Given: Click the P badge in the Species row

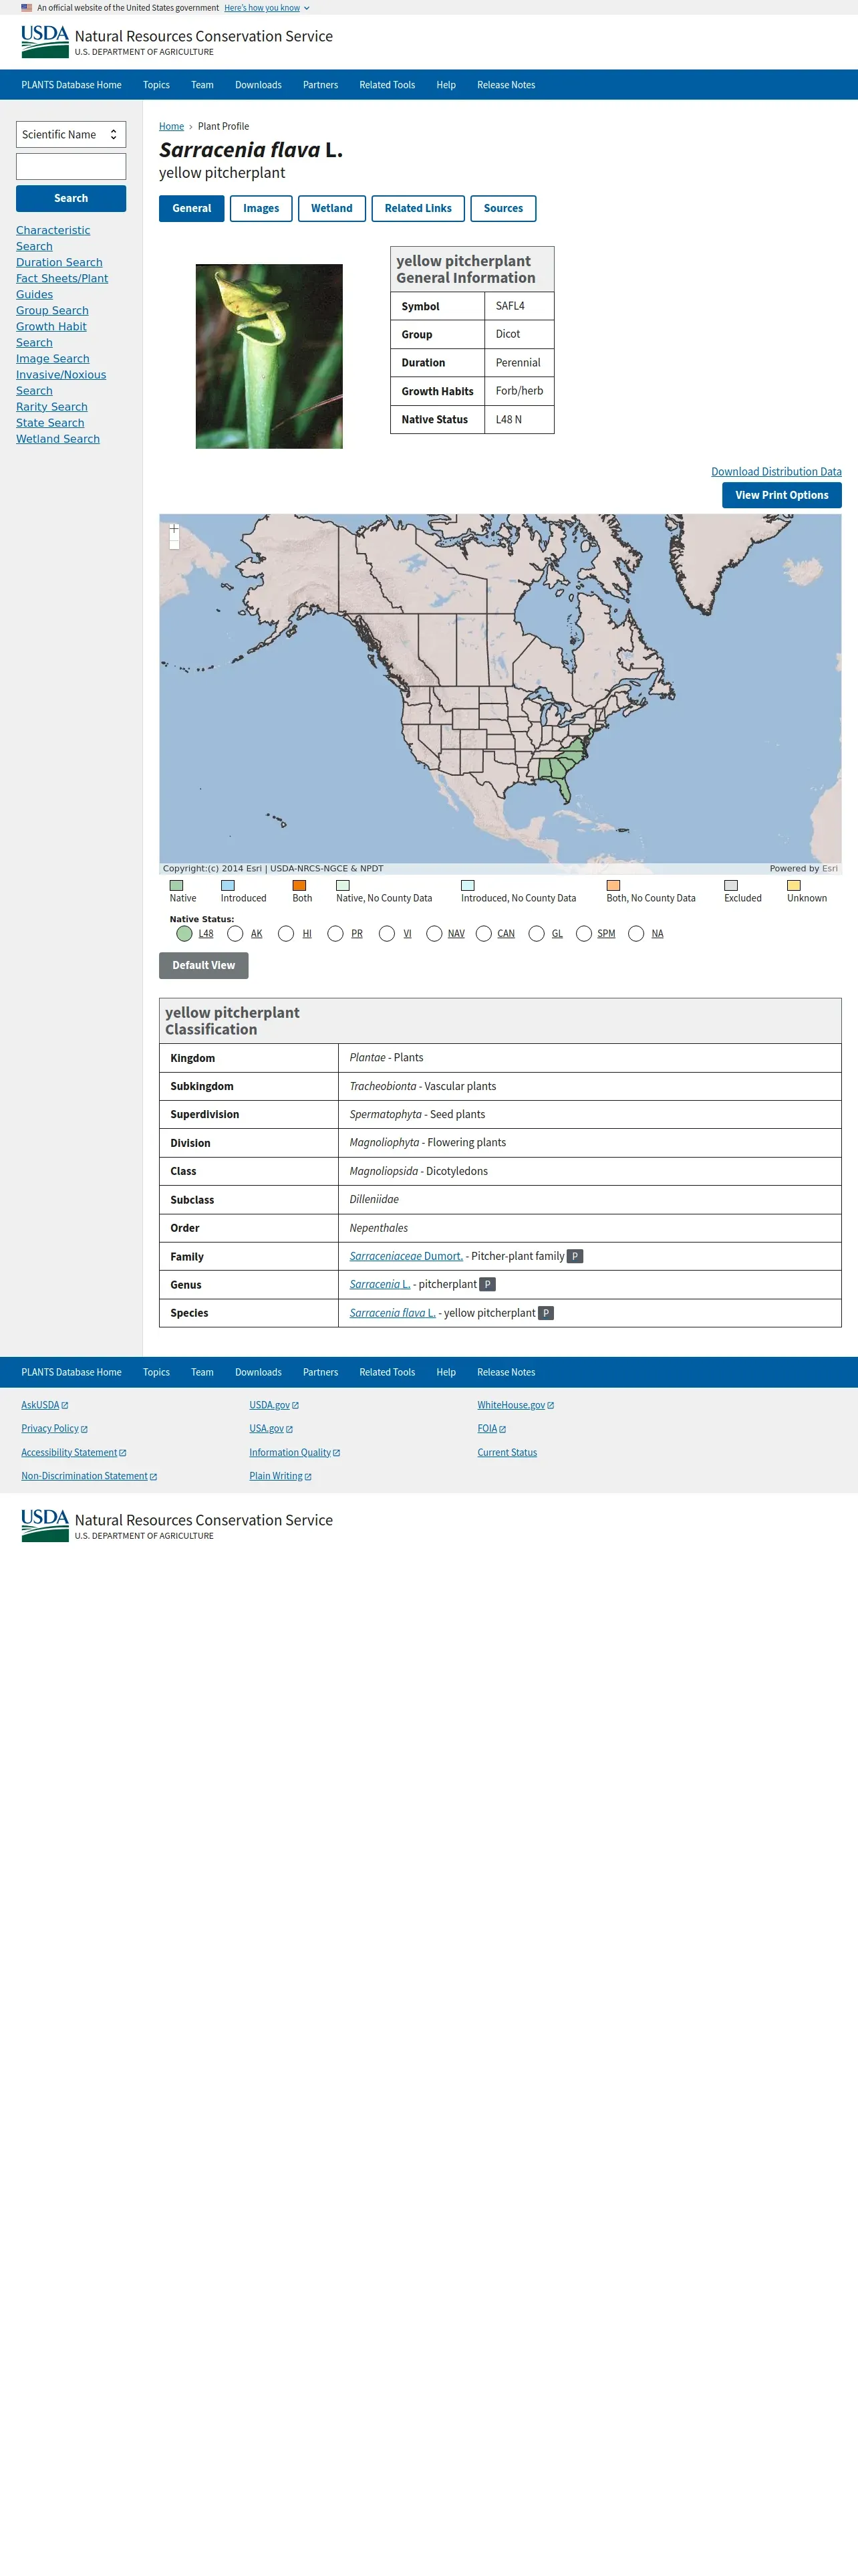Looking at the screenshot, I should point(545,1313).
